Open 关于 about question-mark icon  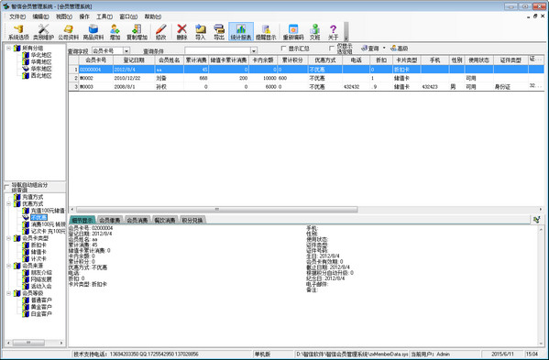click(333, 32)
